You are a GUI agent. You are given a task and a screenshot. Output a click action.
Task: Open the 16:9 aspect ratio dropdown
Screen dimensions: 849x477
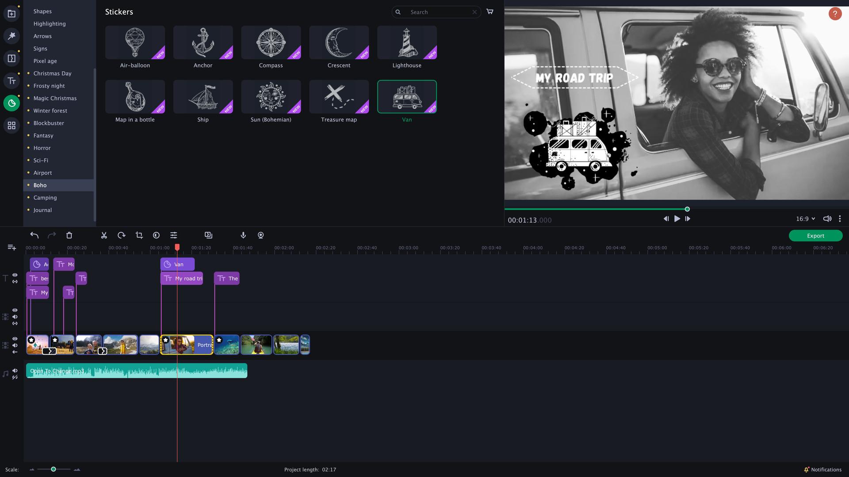click(x=805, y=219)
